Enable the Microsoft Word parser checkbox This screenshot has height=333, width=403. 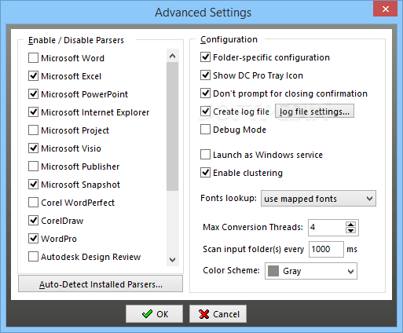tap(33, 58)
